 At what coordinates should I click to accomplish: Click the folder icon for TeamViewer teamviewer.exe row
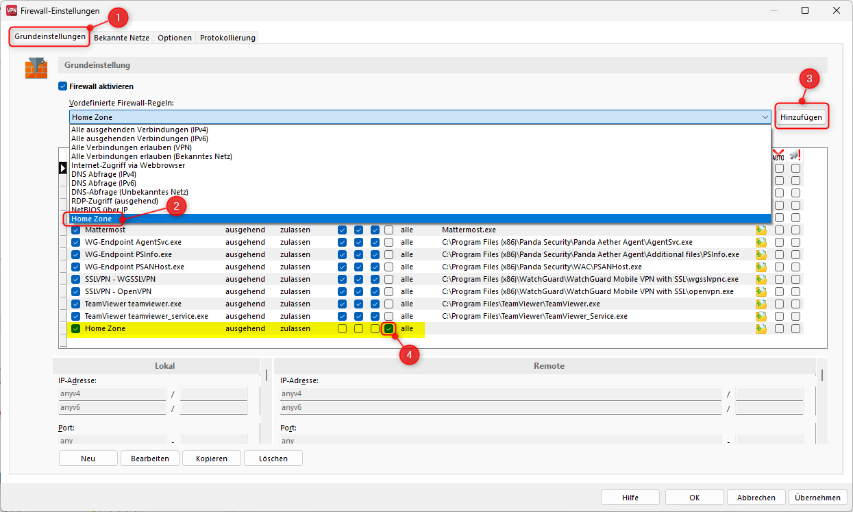(x=761, y=304)
